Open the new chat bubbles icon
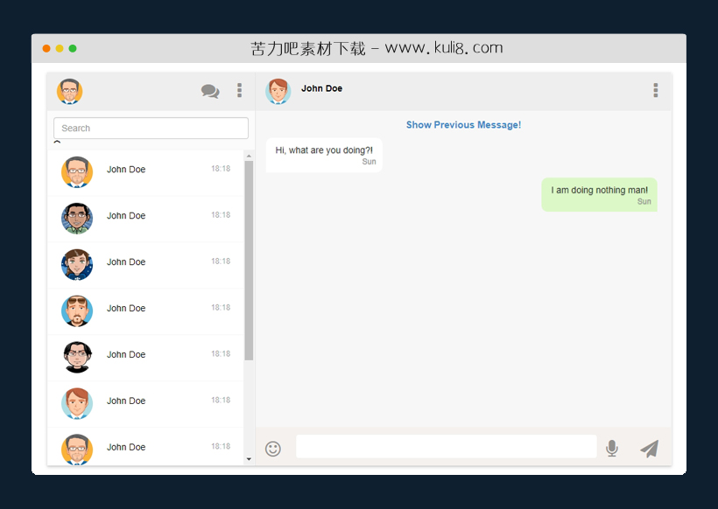 (210, 91)
